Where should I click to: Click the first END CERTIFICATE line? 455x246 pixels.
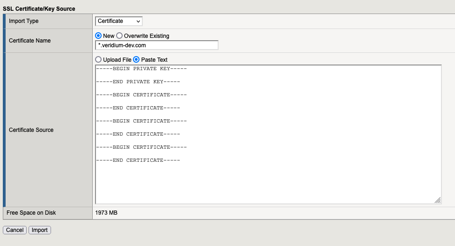(x=138, y=108)
